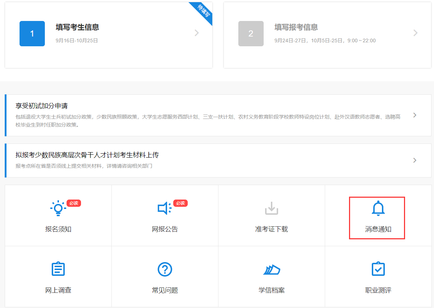434x308 pixels.
Task: Click the blue step 1 number box
Action: pos(32,34)
